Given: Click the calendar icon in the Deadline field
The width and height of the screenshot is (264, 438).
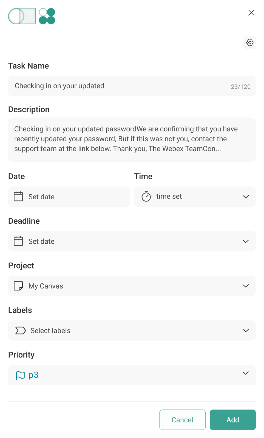Looking at the screenshot, I should pos(18,241).
